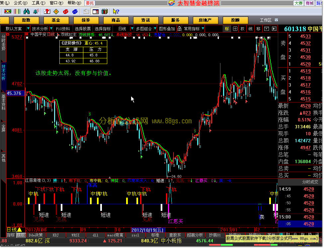Click the 选择股票 button

(83, 29)
